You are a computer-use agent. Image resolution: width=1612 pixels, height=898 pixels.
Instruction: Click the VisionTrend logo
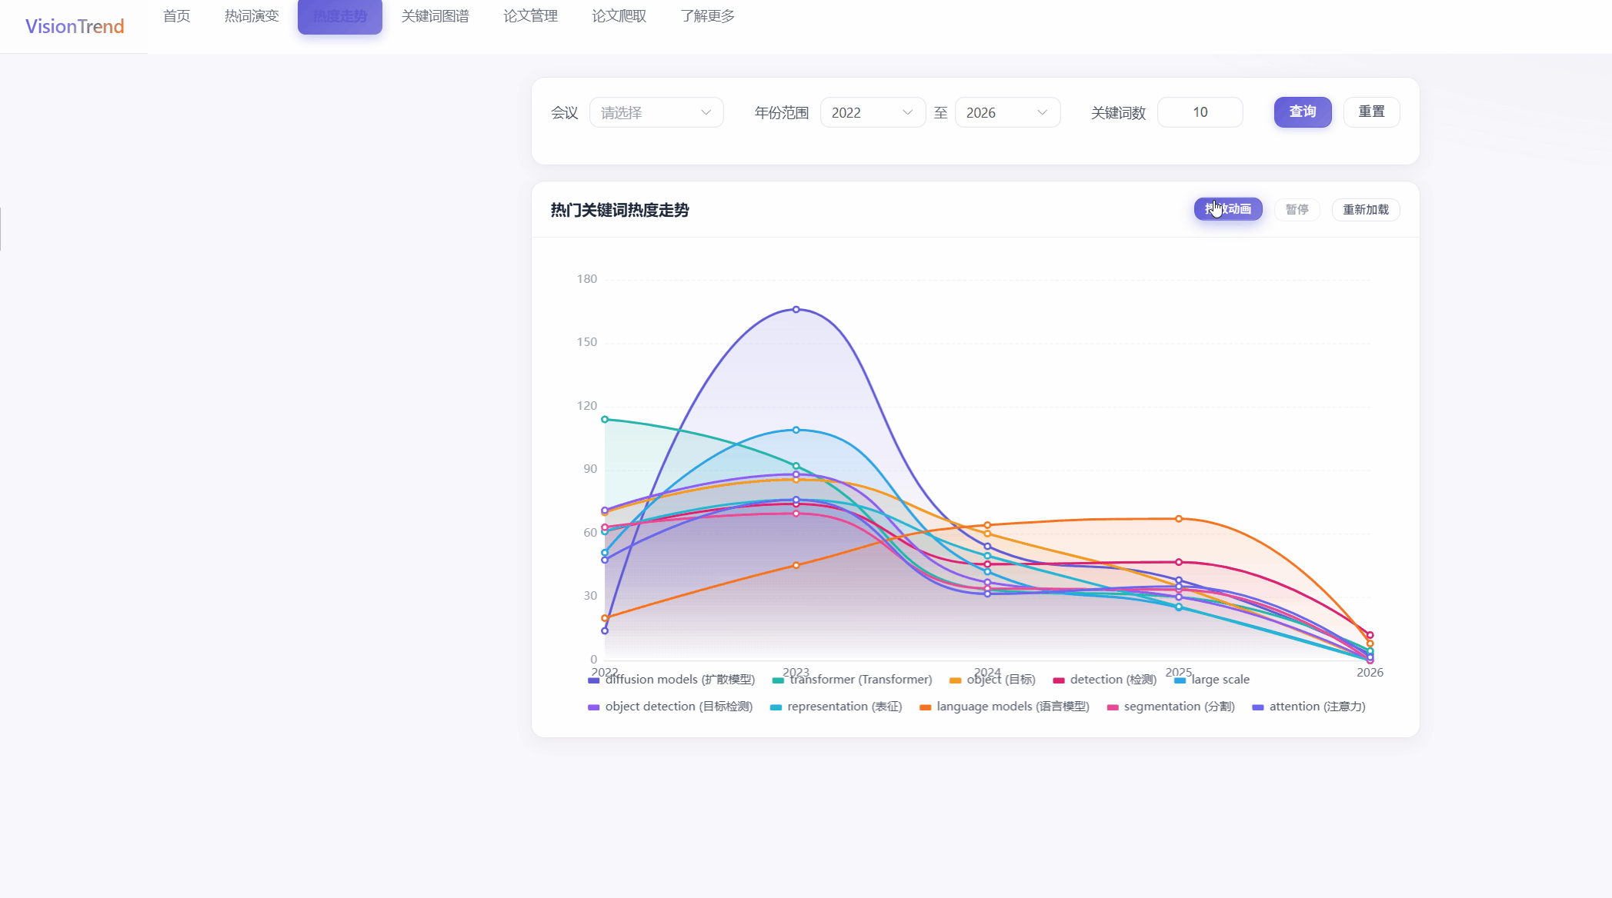click(x=75, y=26)
